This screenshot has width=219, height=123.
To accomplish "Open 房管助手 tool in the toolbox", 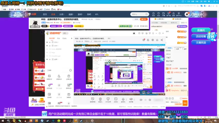I will point(59,77).
